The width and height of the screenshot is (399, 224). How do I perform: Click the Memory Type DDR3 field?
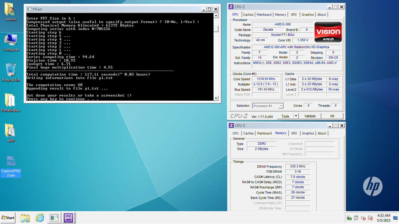(x=261, y=143)
